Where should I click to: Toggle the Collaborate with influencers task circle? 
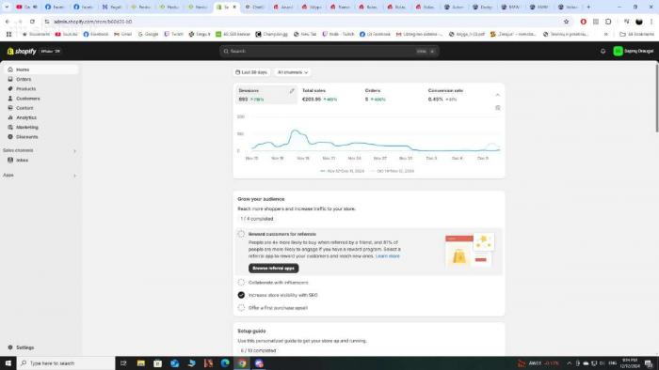[x=241, y=283]
